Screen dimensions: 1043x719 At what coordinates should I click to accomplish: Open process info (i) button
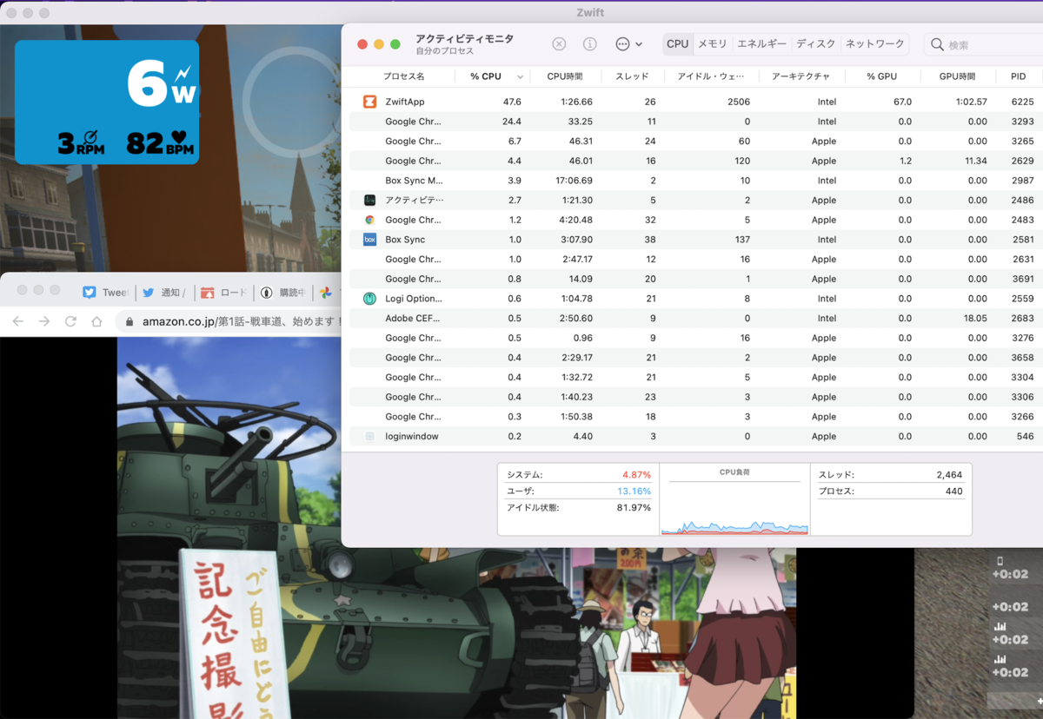click(x=589, y=44)
